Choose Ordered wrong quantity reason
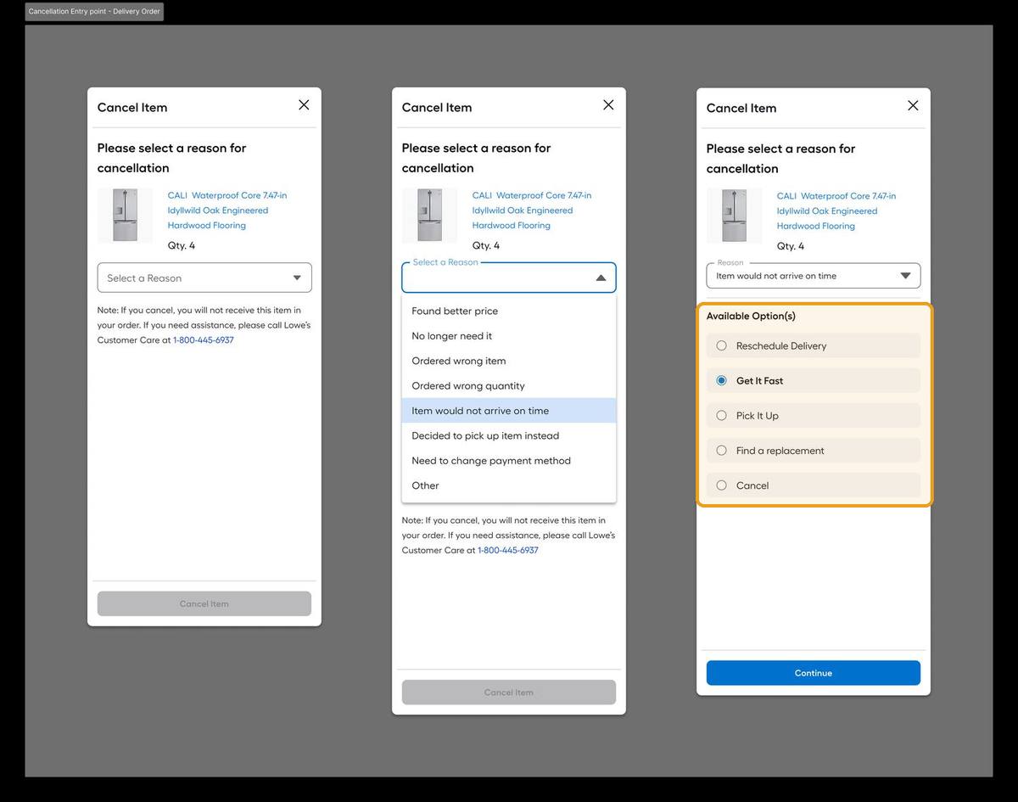The width and height of the screenshot is (1018, 802). (509, 385)
